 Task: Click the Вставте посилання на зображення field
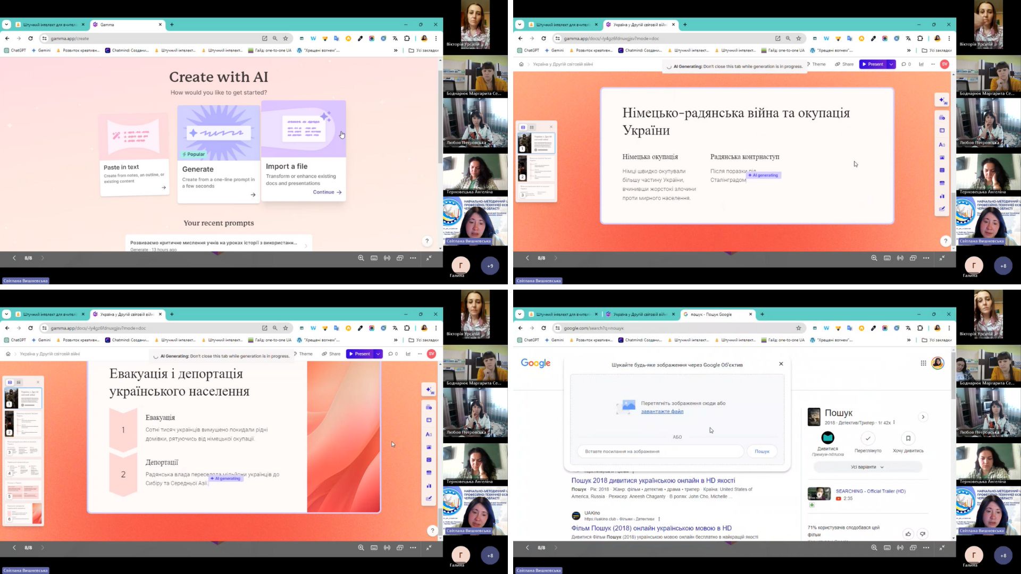tap(659, 451)
